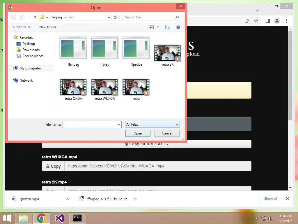Select Recent places

click(30, 56)
